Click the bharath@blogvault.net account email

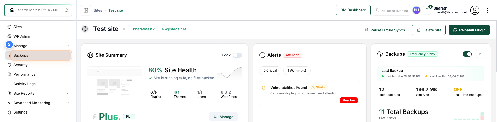coord(450,12)
